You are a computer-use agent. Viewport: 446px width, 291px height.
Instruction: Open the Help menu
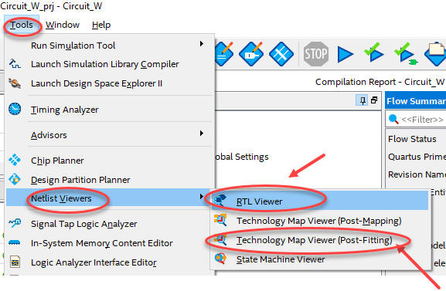tap(101, 25)
